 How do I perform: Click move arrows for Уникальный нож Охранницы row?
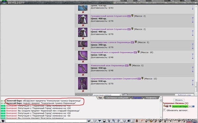[x=193, y=70]
